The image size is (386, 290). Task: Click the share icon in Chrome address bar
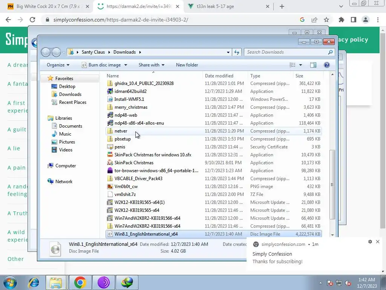pos(314,20)
